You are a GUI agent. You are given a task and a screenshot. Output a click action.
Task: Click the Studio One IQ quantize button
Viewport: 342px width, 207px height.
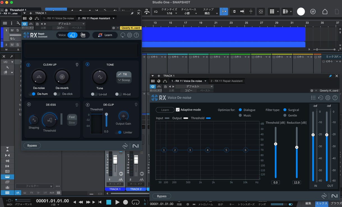click(x=156, y=12)
